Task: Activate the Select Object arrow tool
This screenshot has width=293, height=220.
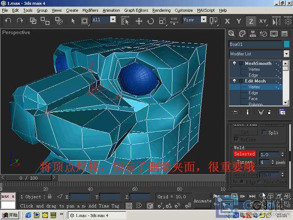Action: tap(73, 21)
